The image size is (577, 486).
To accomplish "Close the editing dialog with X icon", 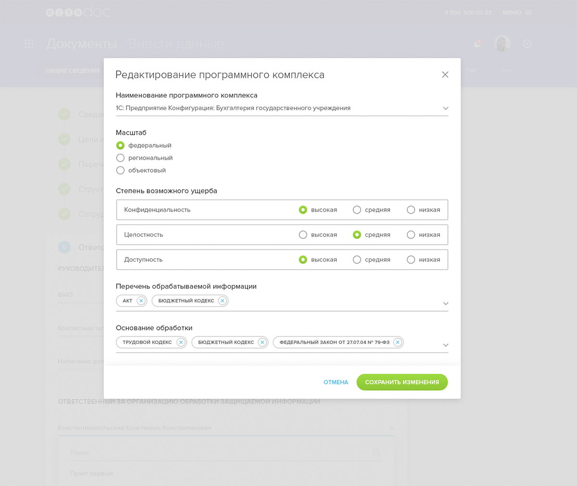I will [x=445, y=75].
